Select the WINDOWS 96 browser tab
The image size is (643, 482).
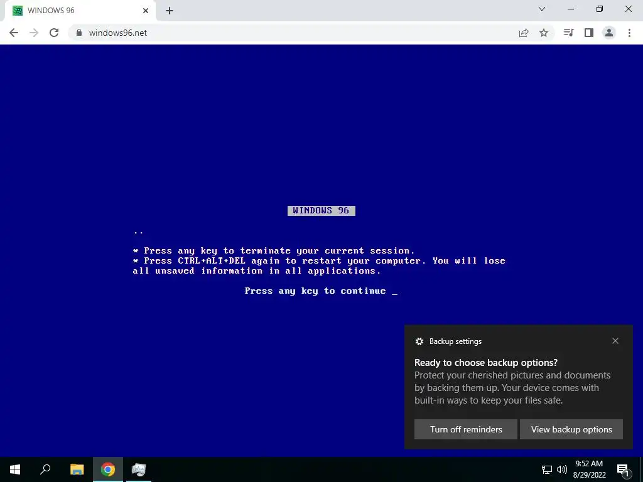click(80, 11)
